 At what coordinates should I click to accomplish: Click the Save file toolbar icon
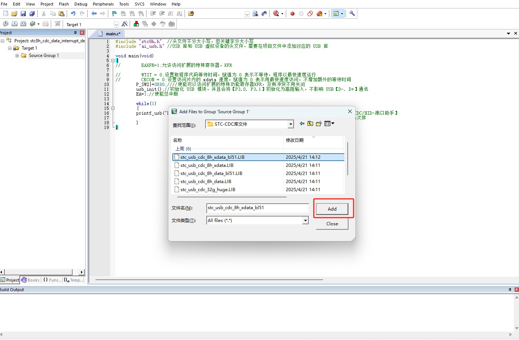(23, 14)
